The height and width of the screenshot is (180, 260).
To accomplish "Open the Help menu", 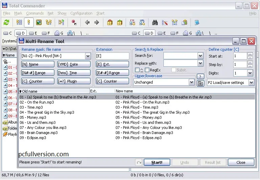I will click(253, 13).
